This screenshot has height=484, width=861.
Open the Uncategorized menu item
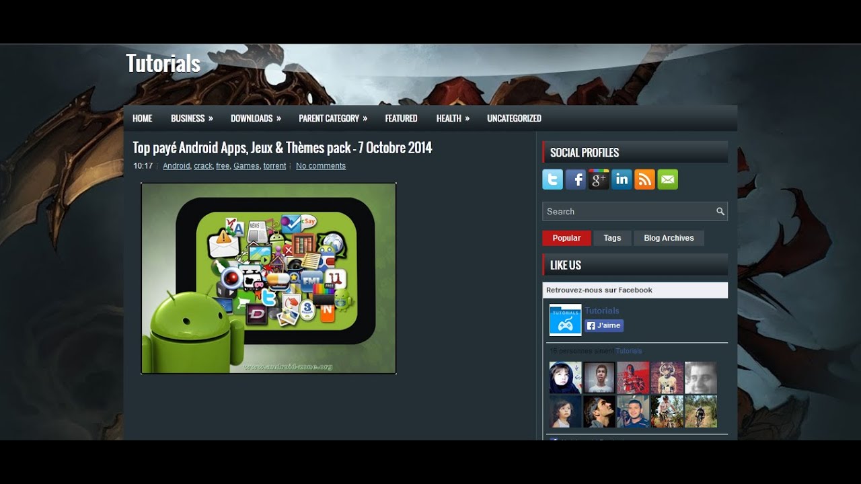[x=514, y=118]
